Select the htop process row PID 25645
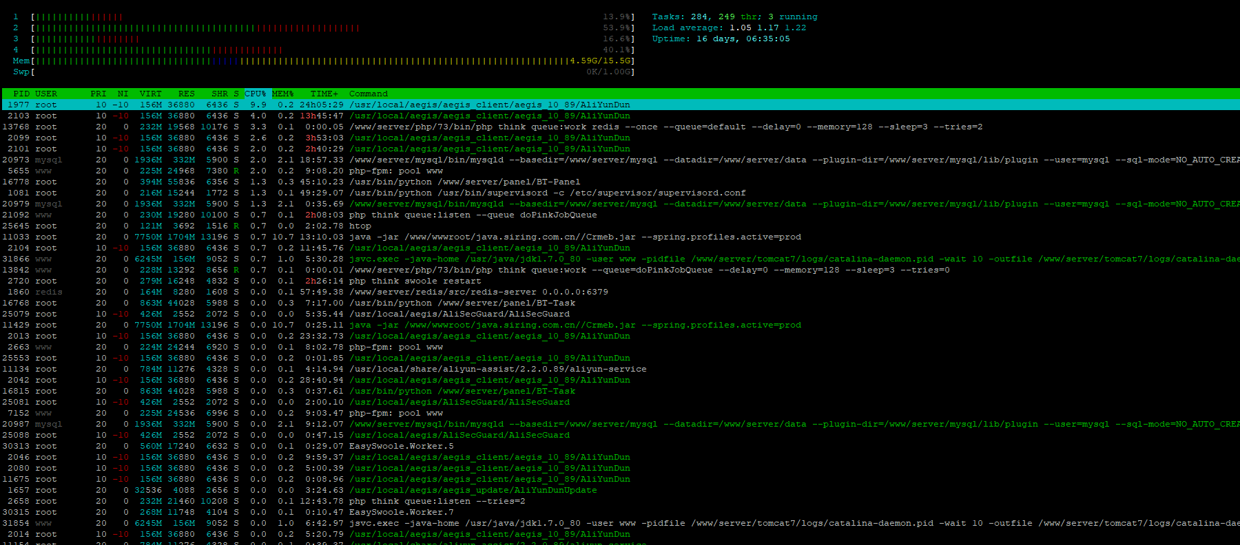 620,226
